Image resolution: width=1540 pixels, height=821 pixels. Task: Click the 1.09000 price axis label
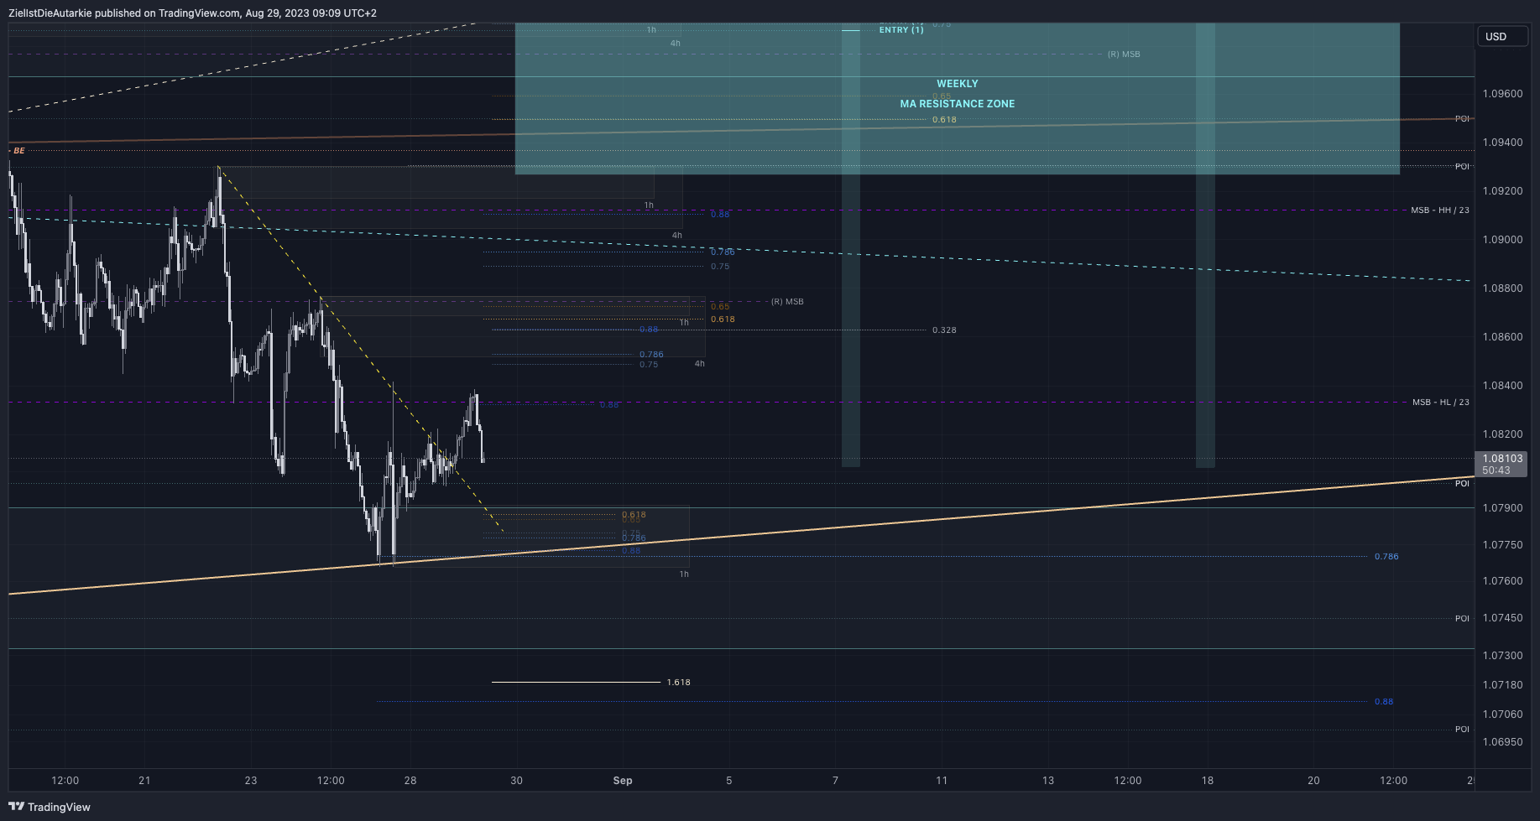tap(1502, 240)
